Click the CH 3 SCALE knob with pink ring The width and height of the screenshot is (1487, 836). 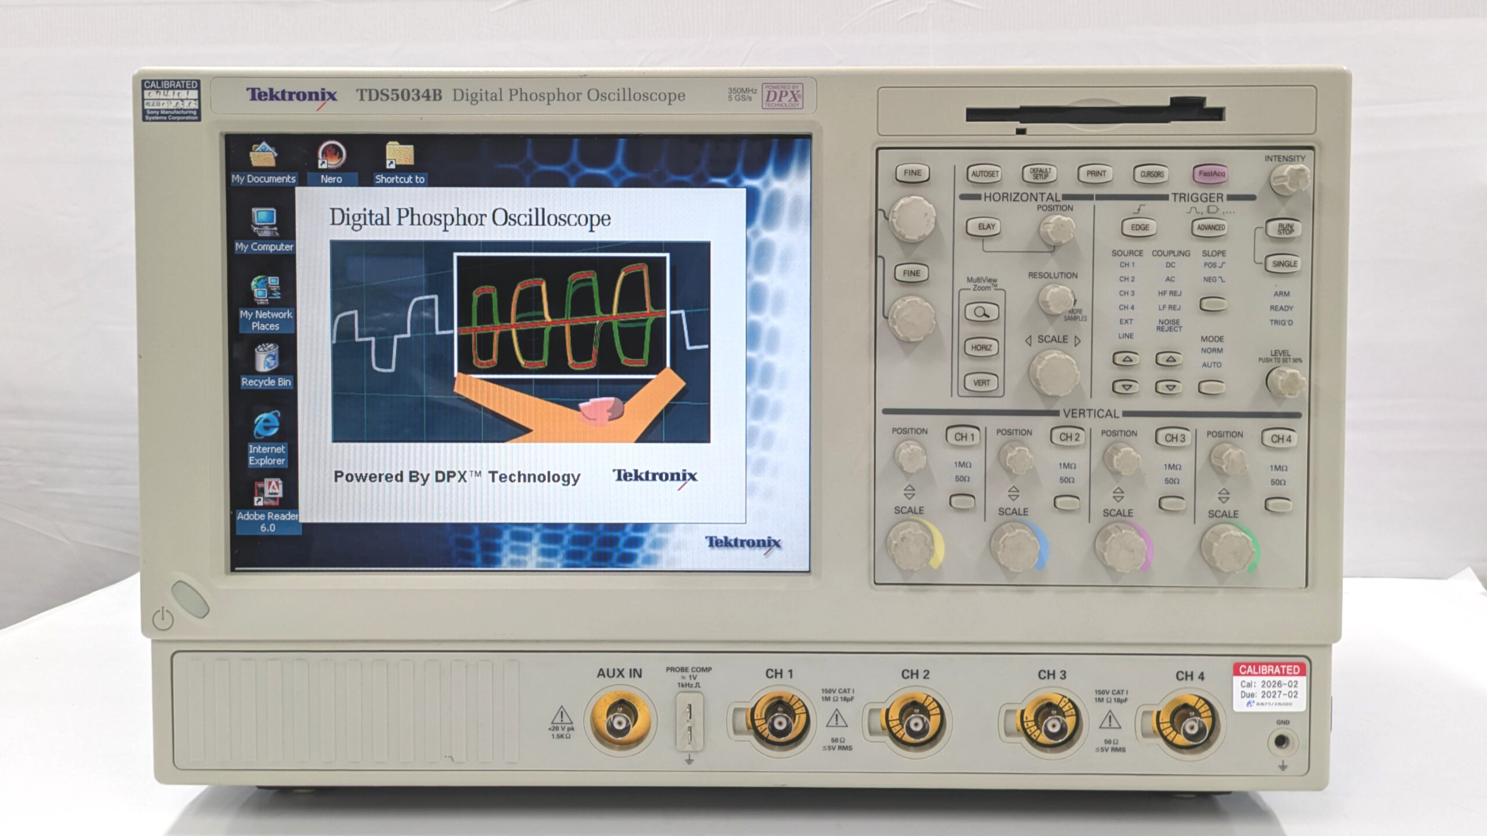point(1122,547)
